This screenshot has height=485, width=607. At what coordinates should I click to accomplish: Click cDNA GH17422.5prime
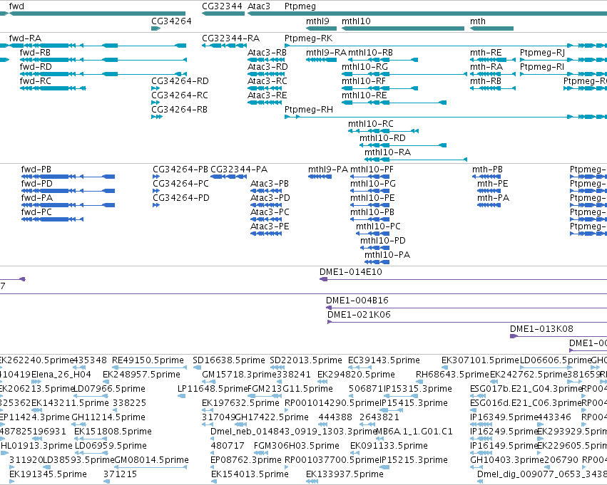click(x=240, y=424)
